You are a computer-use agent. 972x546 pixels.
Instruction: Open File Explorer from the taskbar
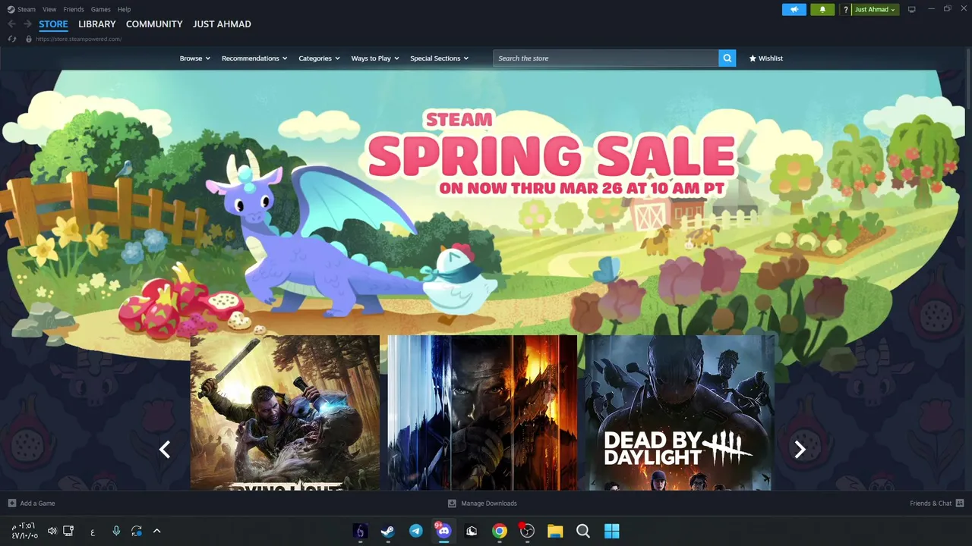(555, 531)
